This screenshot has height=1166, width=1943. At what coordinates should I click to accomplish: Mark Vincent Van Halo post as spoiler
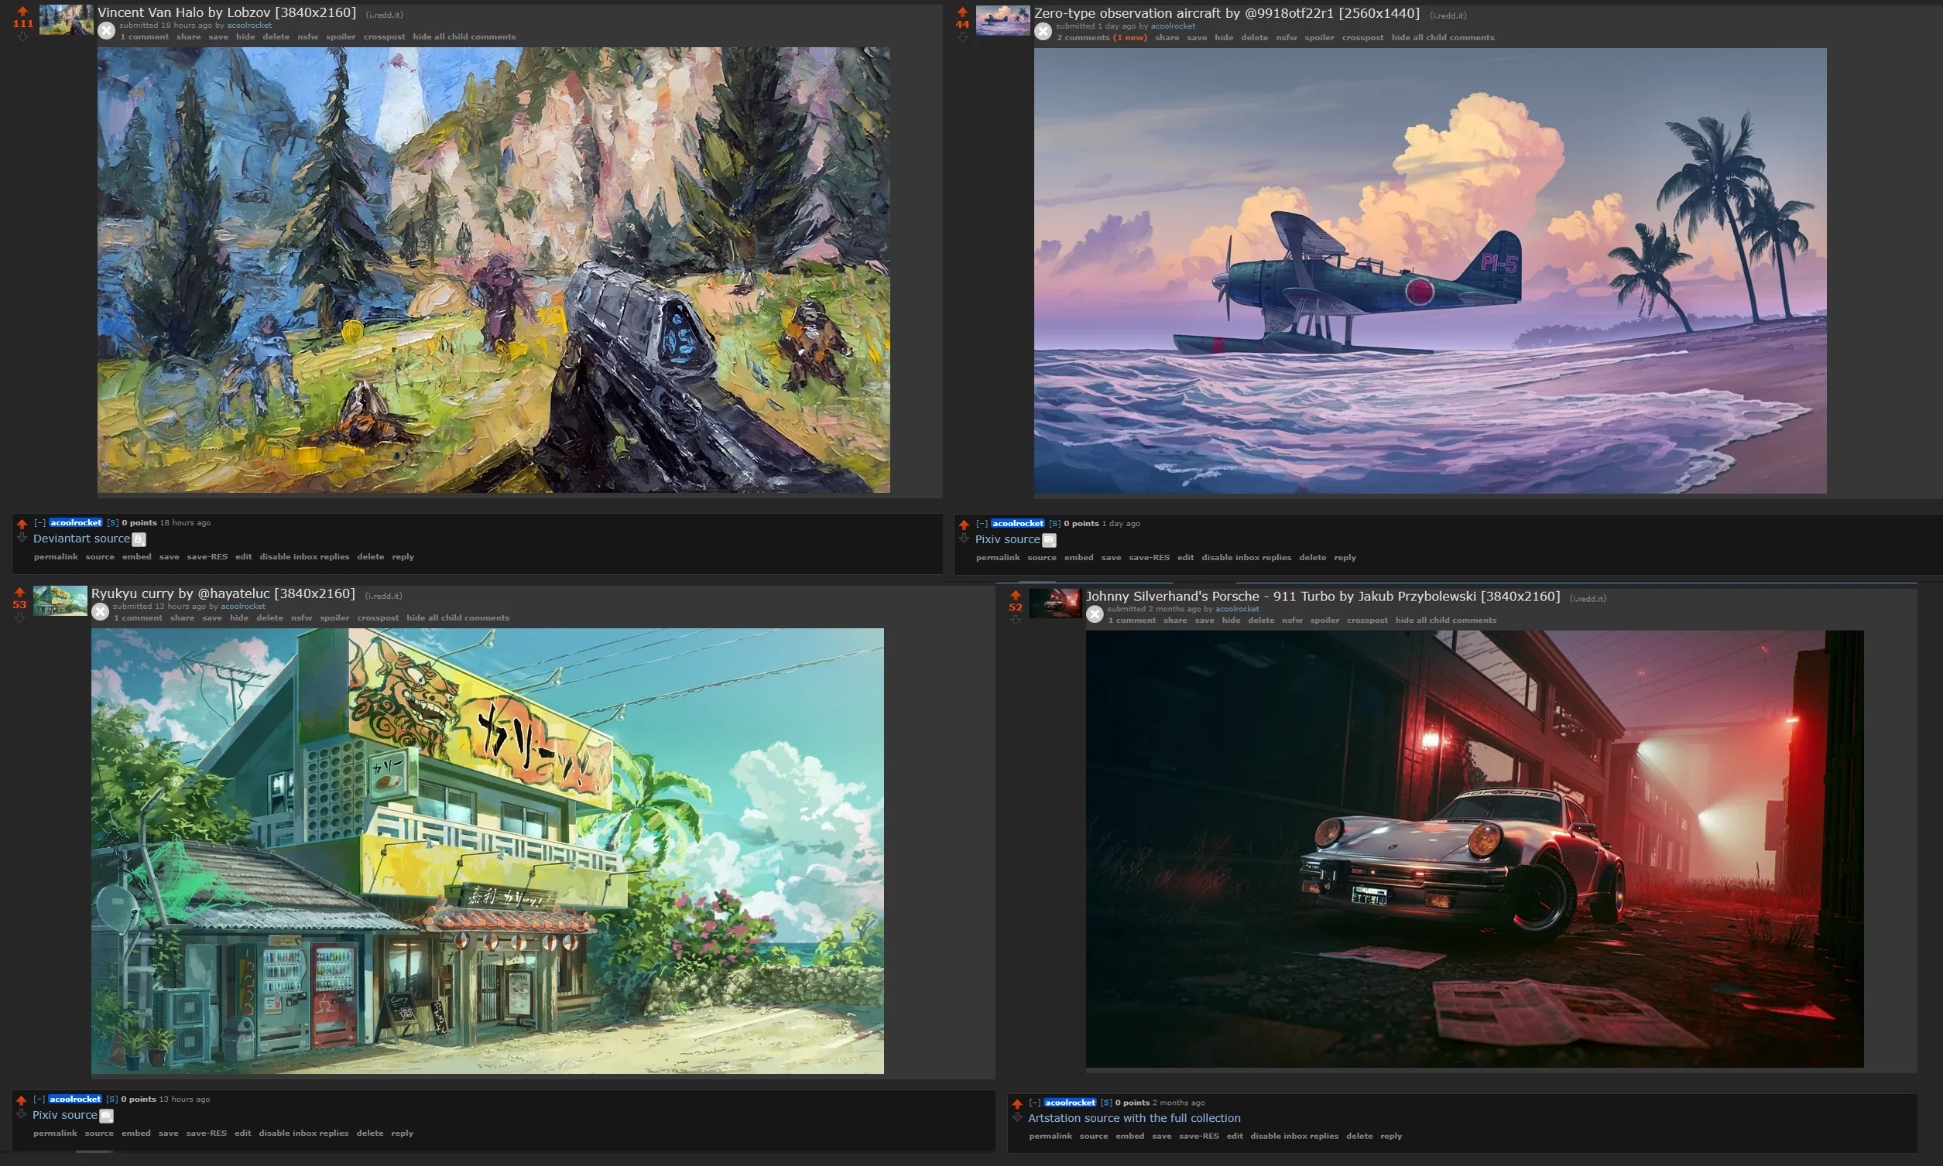click(341, 37)
